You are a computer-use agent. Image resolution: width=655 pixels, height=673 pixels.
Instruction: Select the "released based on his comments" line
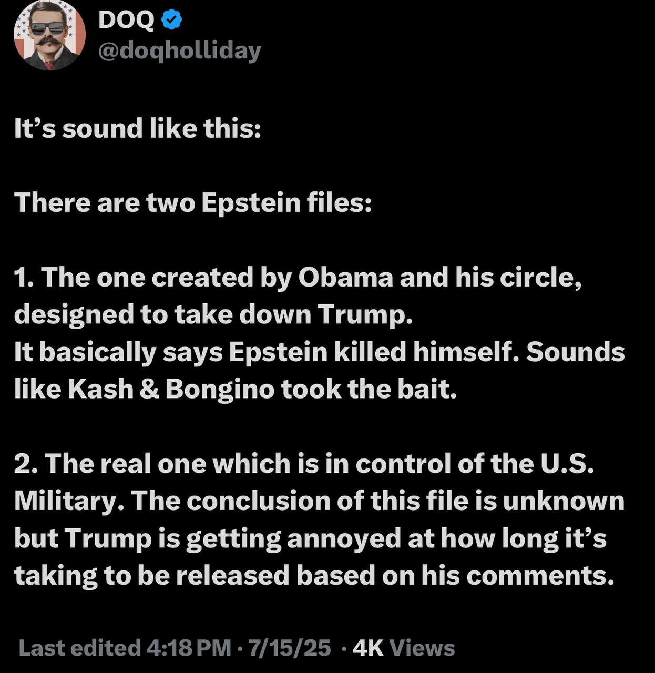[314, 576]
